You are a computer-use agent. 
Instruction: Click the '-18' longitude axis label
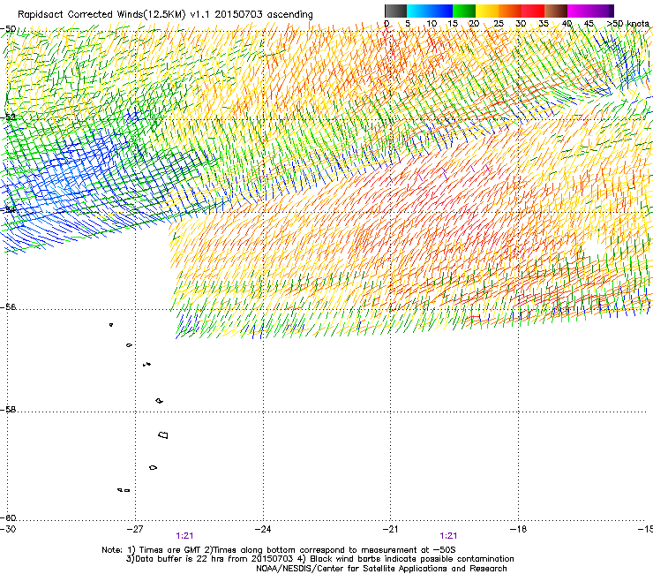click(518, 529)
